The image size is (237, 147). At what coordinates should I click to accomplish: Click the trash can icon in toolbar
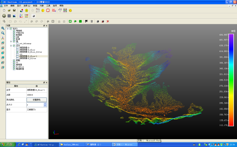[91, 21]
